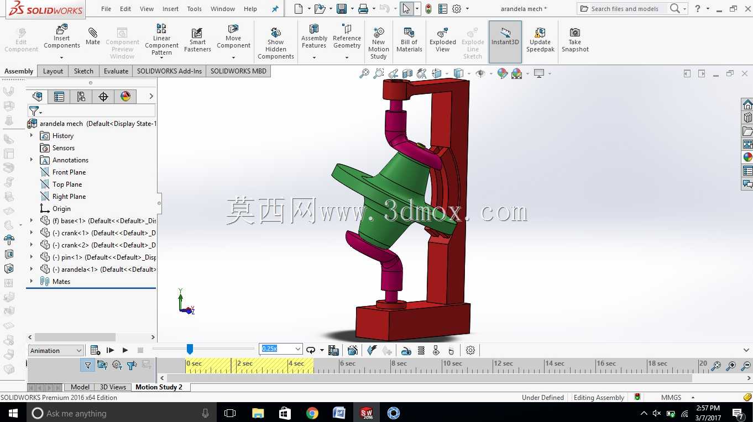Screen dimensions: 753x422
Task: Open Assembly Features tool
Action: 314,36
